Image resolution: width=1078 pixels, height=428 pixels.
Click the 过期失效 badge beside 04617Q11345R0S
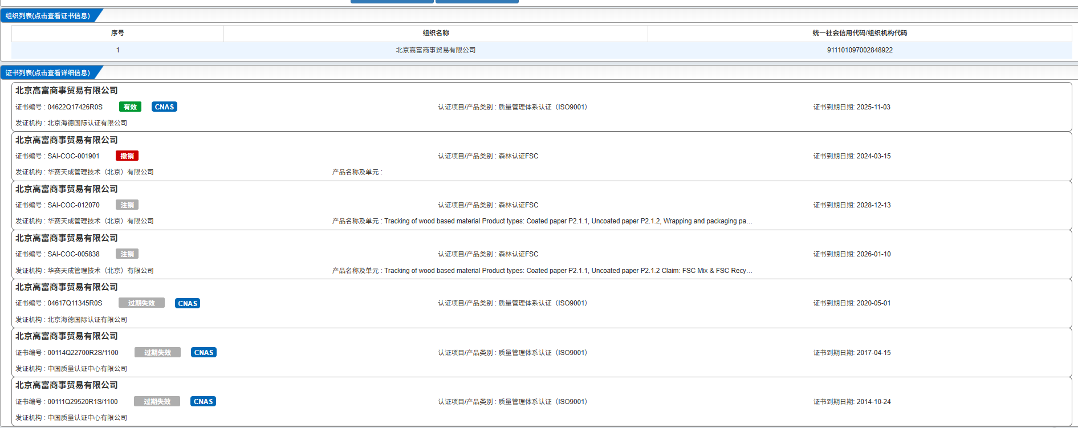coord(141,303)
